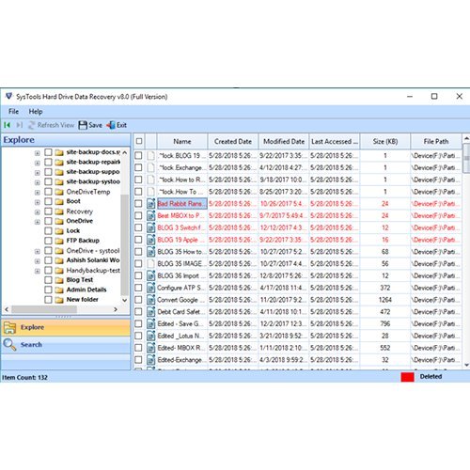Viewport: 470px width, 470px height.
Task: Click the tree scroll right arrow
Action: click(116, 309)
